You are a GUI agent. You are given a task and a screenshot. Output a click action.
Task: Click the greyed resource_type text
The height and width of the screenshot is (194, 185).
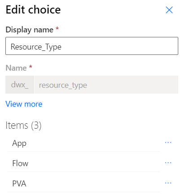(x=63, y=86)
